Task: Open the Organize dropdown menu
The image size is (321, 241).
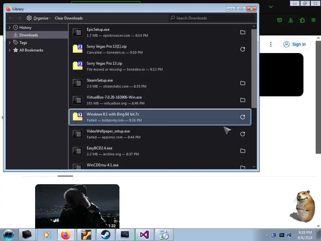Action: [39, 18]
